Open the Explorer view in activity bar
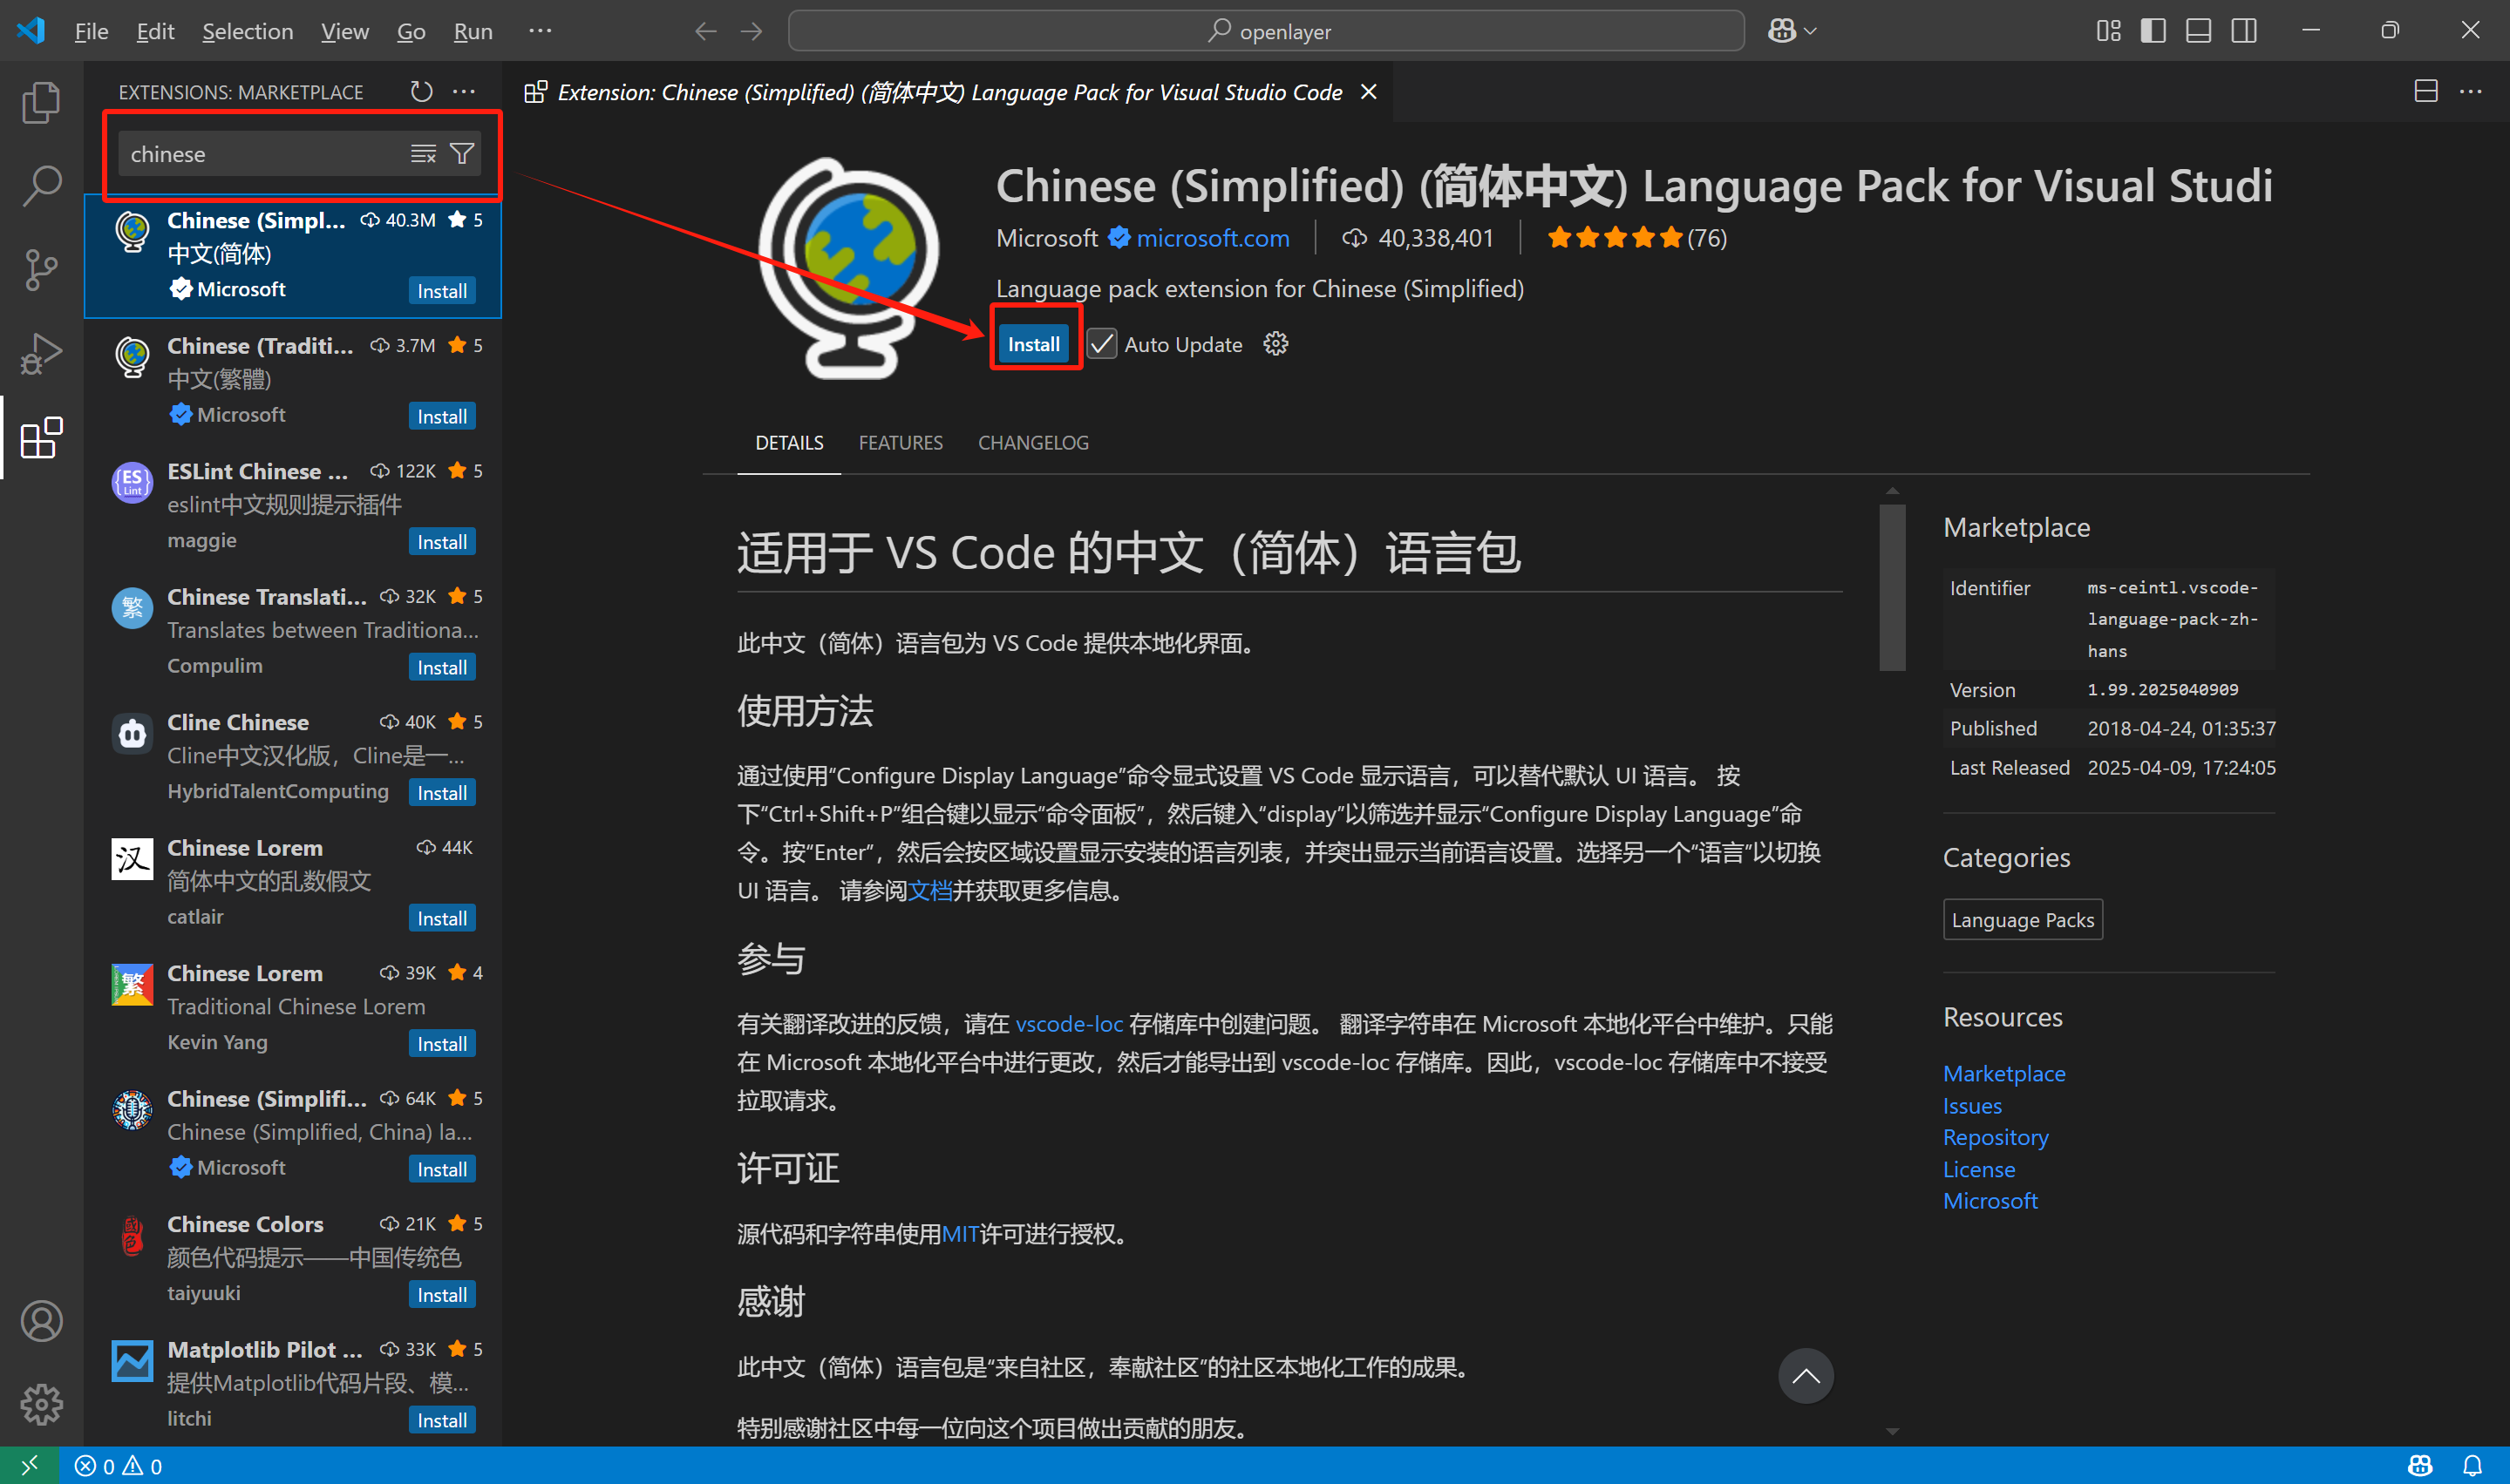Screen dimensions: 2510x1484 (41, 103)
